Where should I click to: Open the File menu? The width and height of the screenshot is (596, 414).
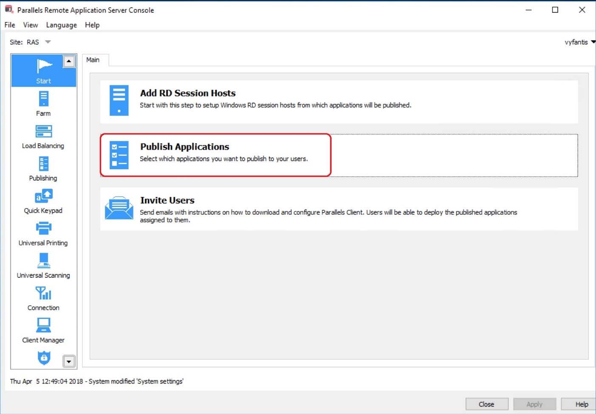pyautogui.click(x=10, y=25)
